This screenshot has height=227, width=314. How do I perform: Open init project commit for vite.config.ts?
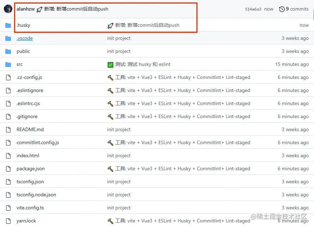119,208
